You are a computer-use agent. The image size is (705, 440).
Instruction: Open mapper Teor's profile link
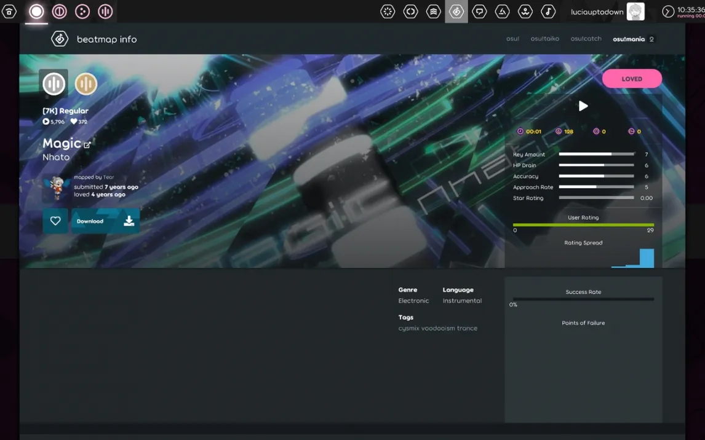pyautogui.click(x=108, y=177)
